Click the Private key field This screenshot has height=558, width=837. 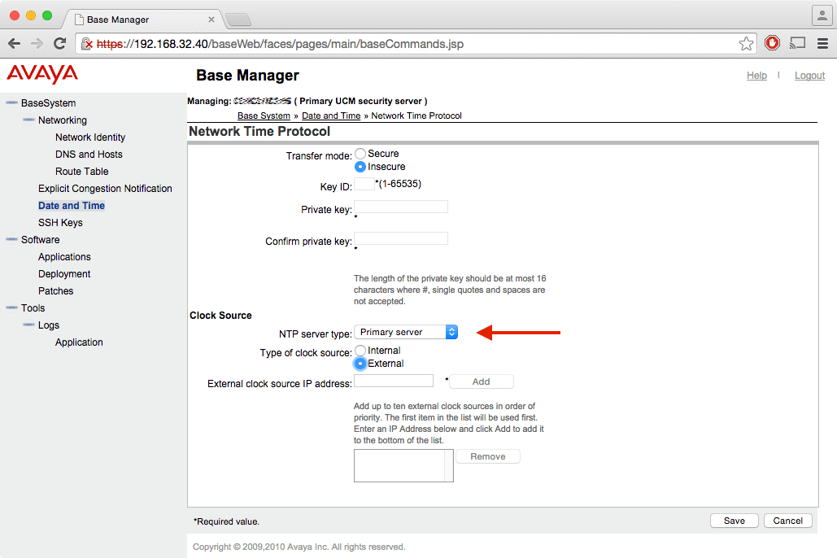coord(401,207)
